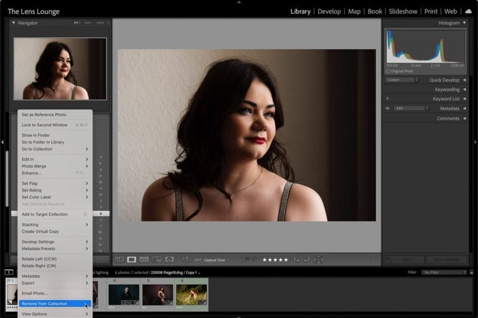Collapse the Histogram panel triangle

(464, 22)
